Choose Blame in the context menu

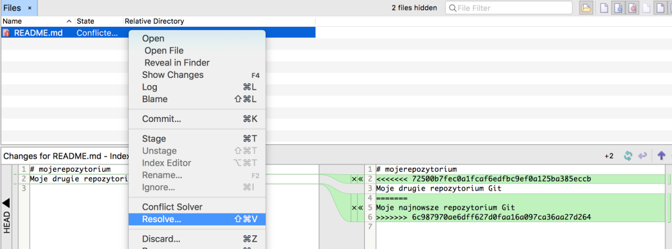click(197, 99)
